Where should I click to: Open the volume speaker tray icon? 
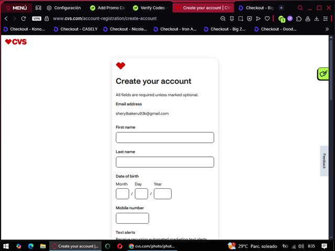tap(301, 246)
